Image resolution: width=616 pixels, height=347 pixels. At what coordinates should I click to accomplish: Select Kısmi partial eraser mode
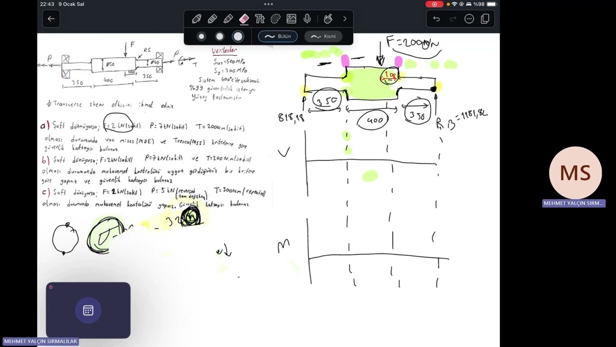pos(323,36)
